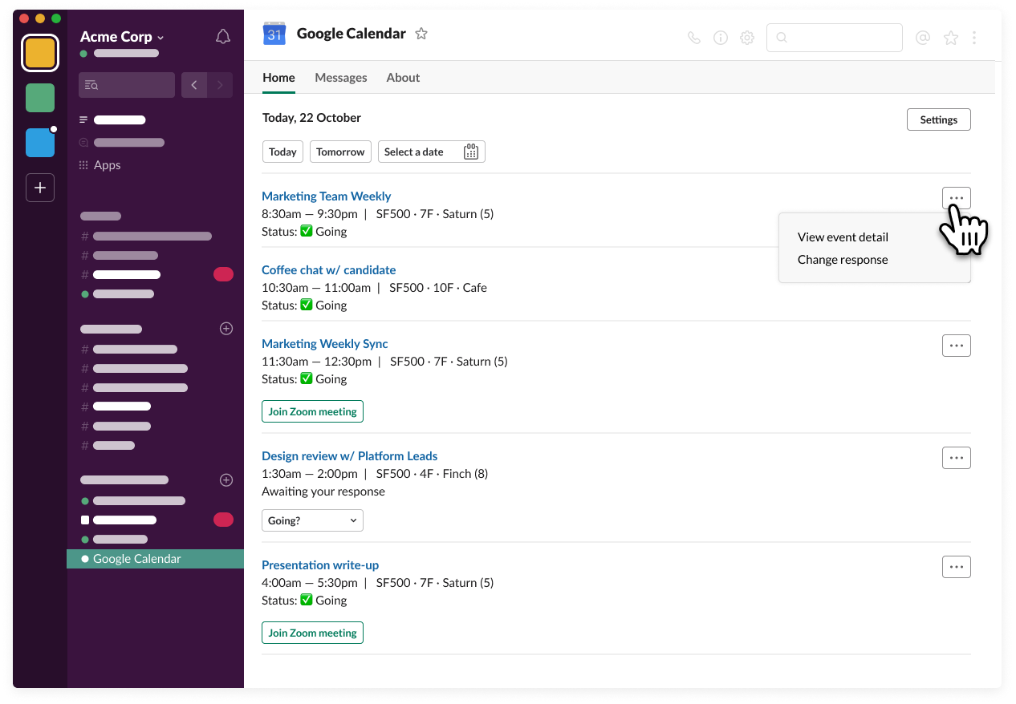Switch to the Messages tab
This screenshot has height=704, width=1016.
[341, 78]
